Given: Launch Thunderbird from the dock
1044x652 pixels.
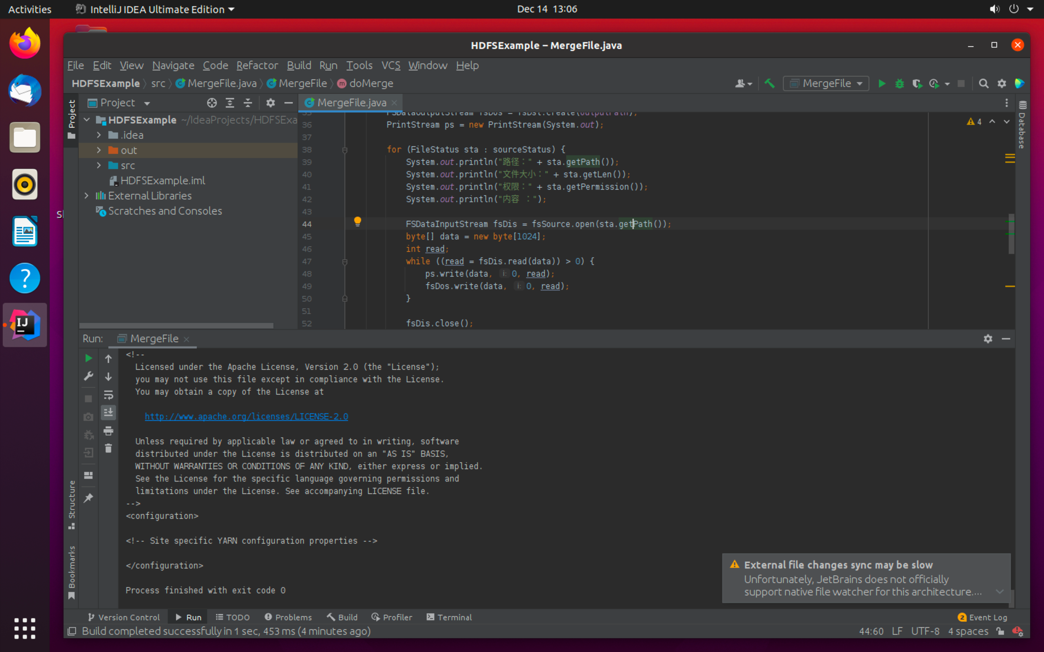Looking at the screenshot, I should 25,90.
